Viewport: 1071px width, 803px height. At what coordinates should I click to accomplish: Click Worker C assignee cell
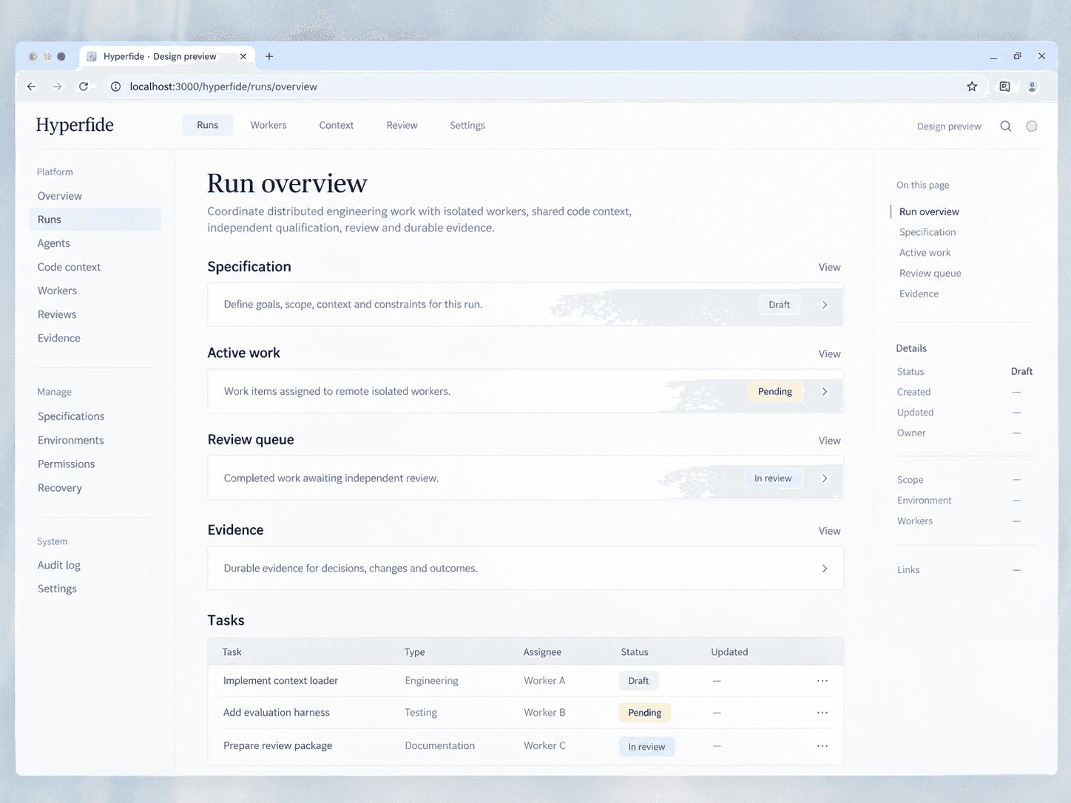click(x=544, y=745)
